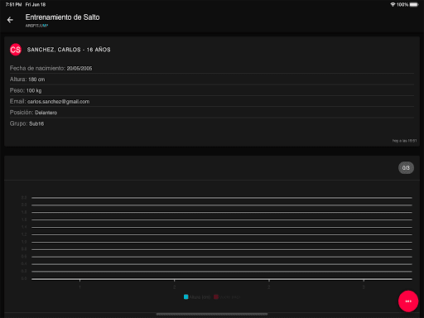
Task: Go back with the arrow icon
Action: coord(10,20)
